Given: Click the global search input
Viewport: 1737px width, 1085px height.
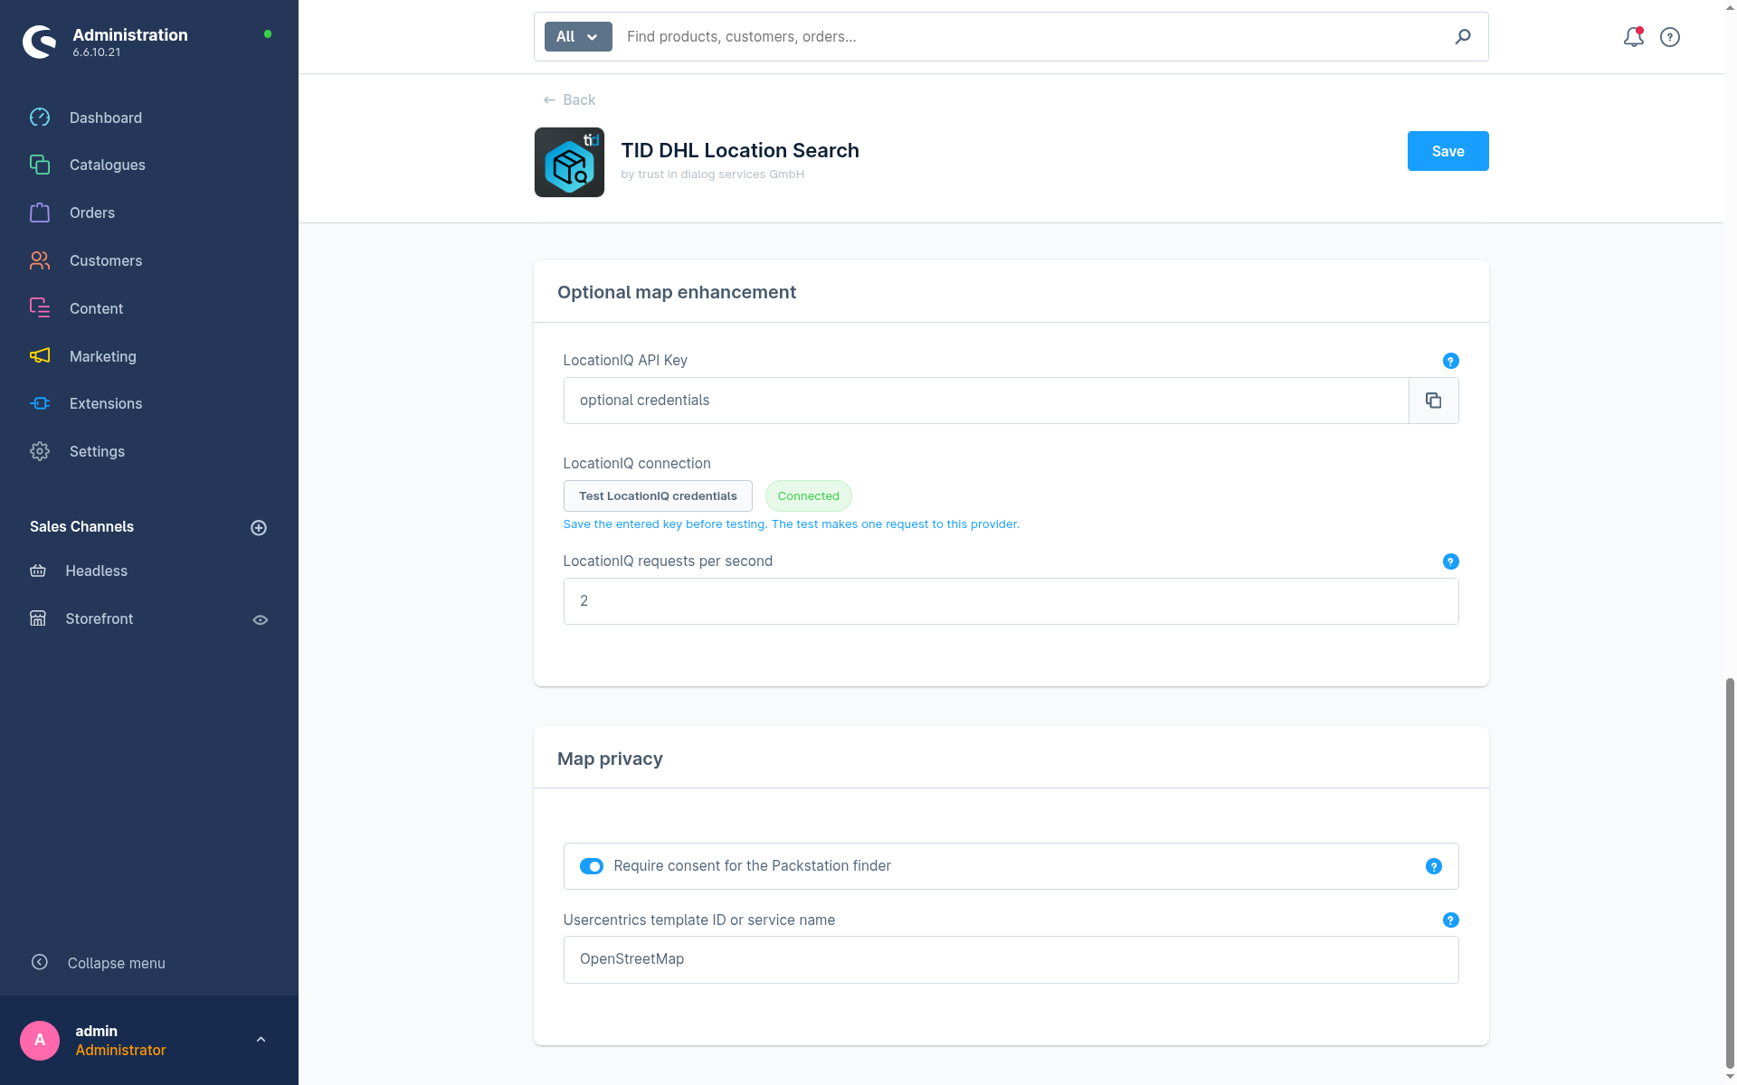Looking at the screenshot, I should click(x=1031, y=37).
